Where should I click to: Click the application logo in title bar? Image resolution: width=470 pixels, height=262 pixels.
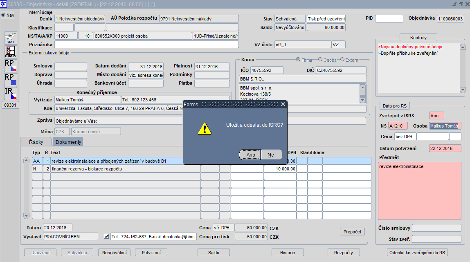[x=4, y=4]
